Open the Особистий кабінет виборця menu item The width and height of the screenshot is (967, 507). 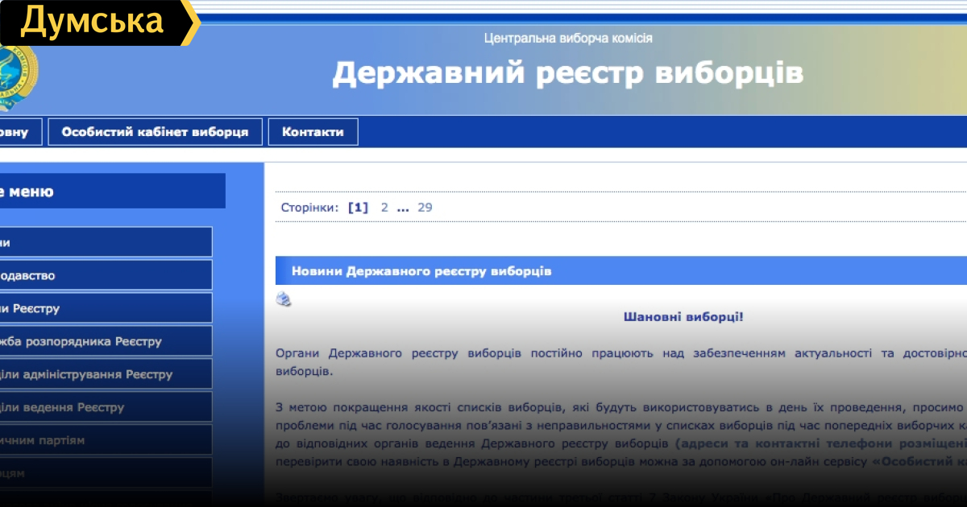[x=155, y=132]
